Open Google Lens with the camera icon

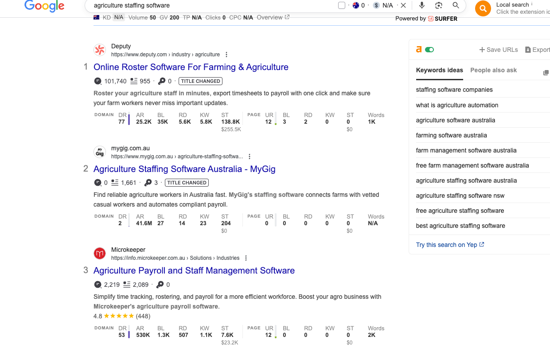coord(438,5)
